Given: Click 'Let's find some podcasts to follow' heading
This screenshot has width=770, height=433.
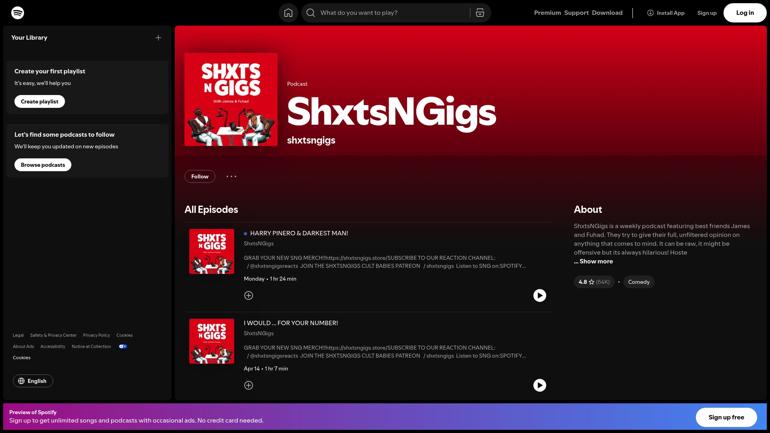Looking at the screenshot, I should pos(65,135).
